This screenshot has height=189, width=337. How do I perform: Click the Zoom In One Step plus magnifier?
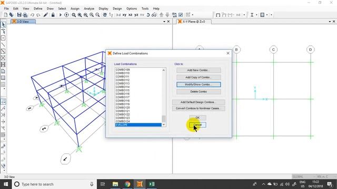pos(92,15)
